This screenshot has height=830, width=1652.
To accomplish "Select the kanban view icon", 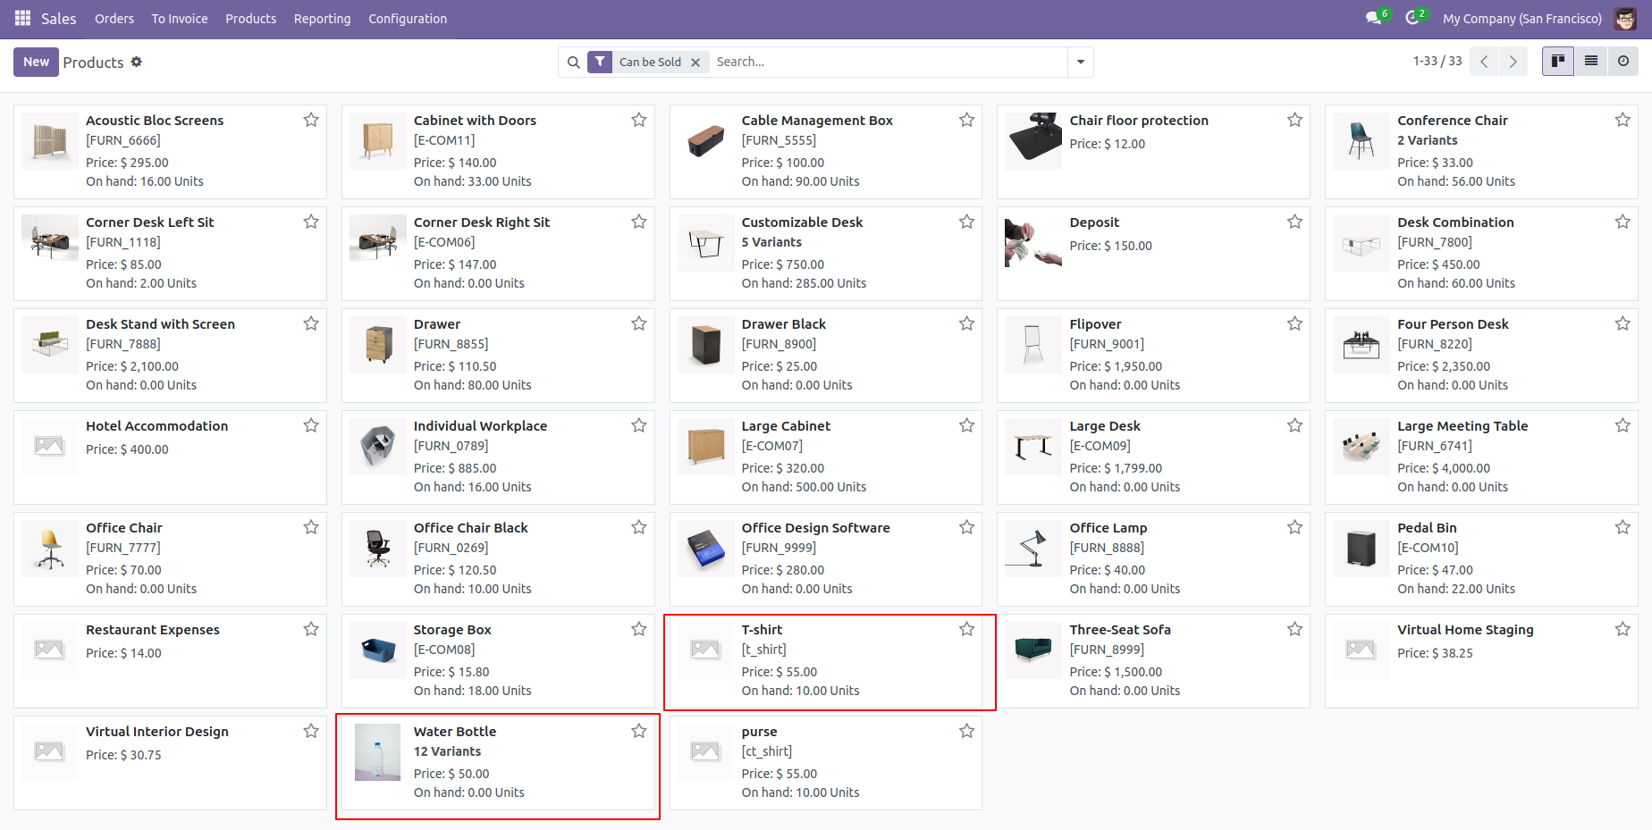I will click(1557, 61).
